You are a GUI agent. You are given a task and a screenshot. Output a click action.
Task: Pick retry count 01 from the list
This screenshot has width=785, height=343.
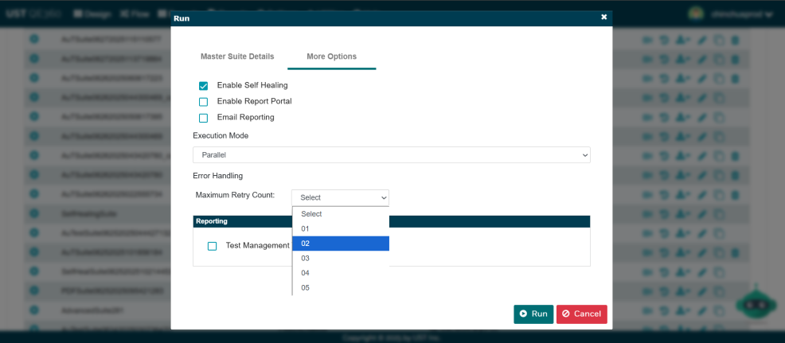[340, 229]
